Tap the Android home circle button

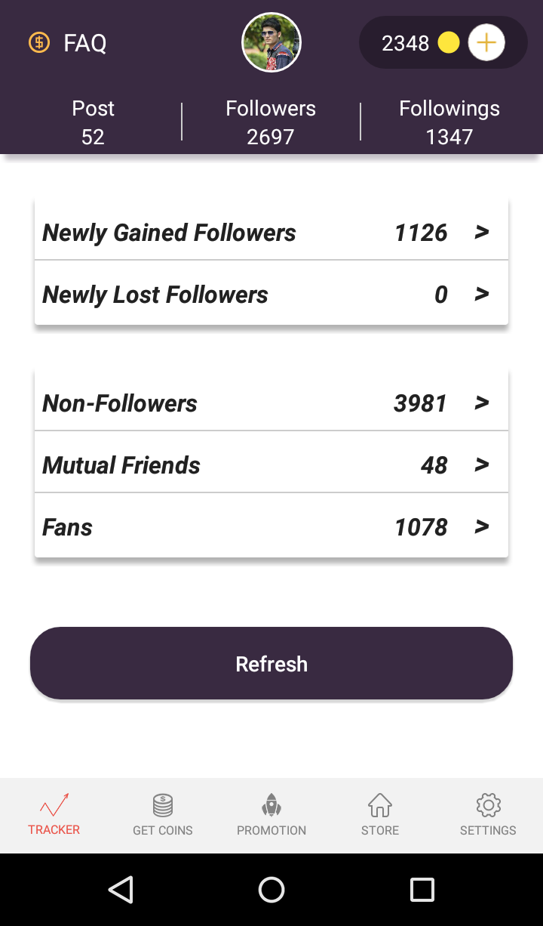(271, 890)
